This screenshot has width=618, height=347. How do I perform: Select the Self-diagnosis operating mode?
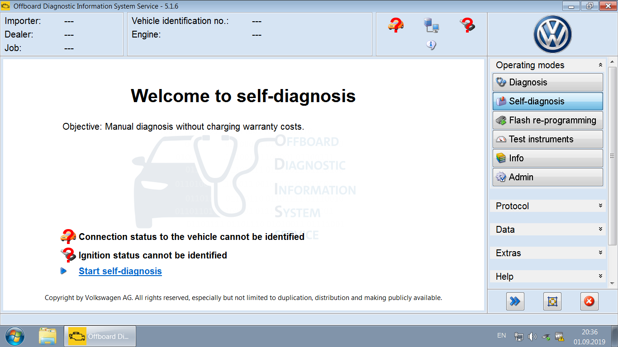(547, 101)
